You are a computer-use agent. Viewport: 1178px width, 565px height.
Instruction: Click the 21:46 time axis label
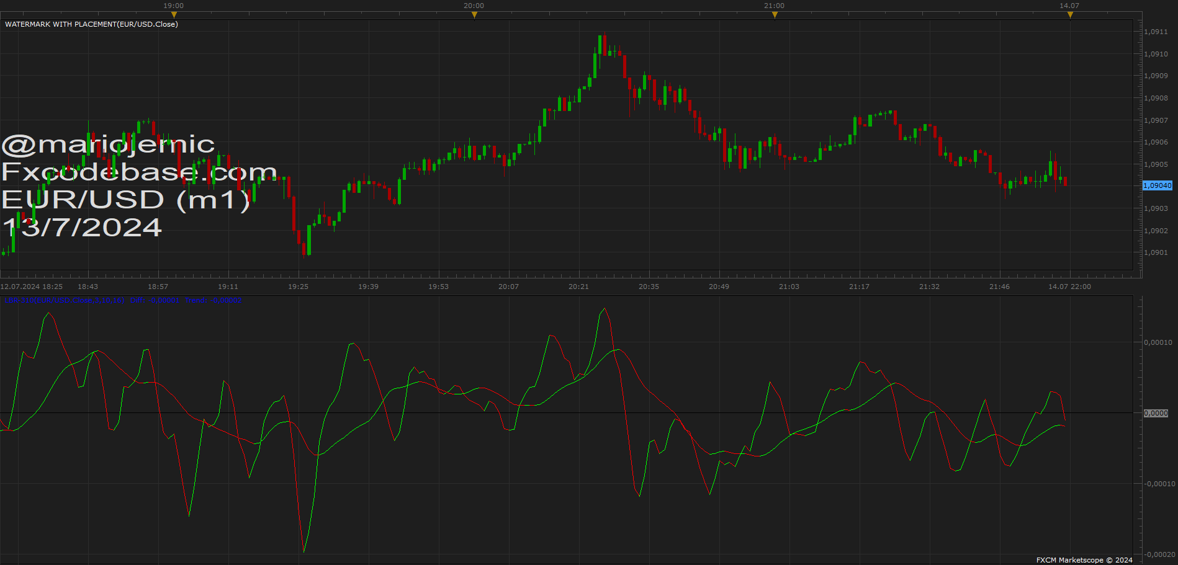pyautogui.click(x=999, y=287)
